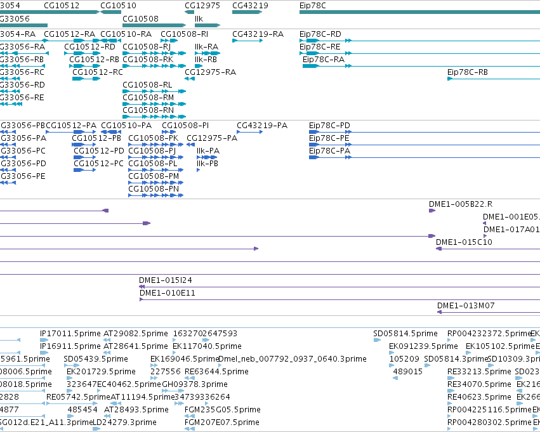Open transcript CG10510-RA
Image resolution: width=540 pixels, height=432 pixels.
126,34
